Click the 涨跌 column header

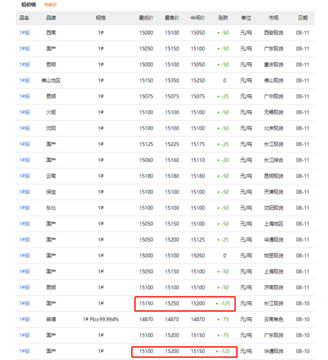pyautogui.click(x=223, y=18)
